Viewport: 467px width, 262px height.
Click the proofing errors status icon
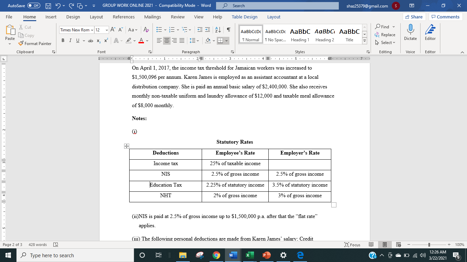tap(55, 245)
